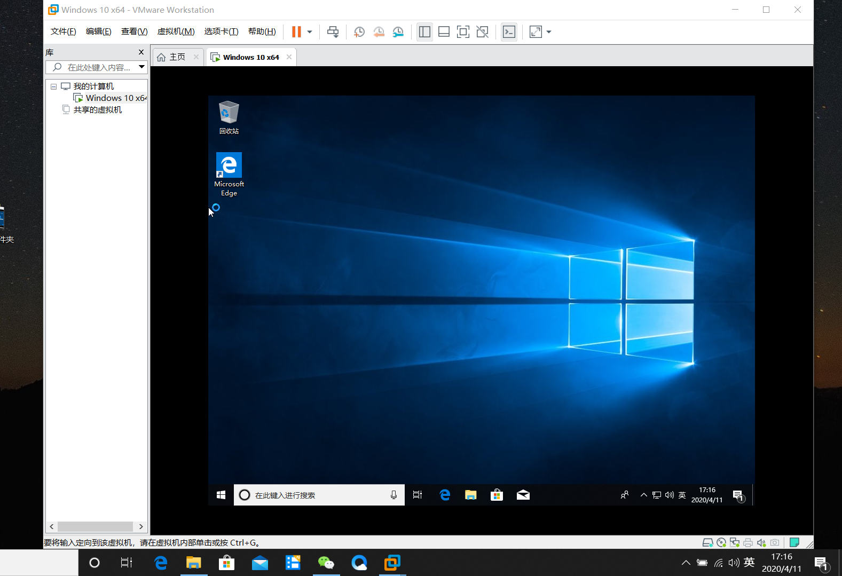Click the library search input field
The width and height of the screenshot is (842, 576).
click(99, 67)
